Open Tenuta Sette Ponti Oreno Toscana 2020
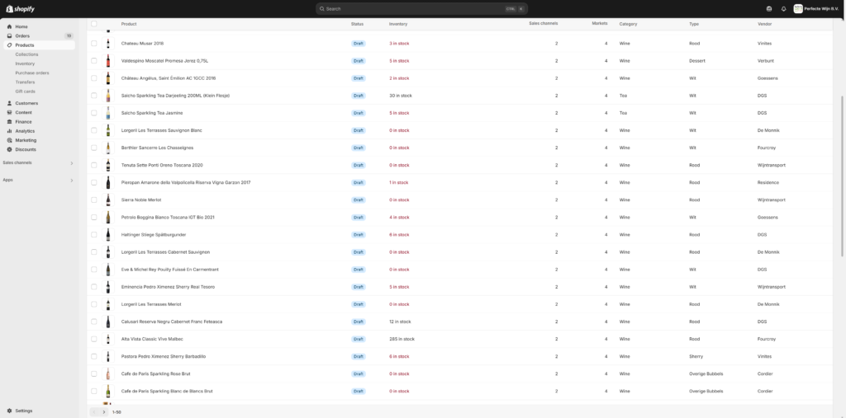Image resolution: width=846 pixels, height=418 pixels. 162,166
